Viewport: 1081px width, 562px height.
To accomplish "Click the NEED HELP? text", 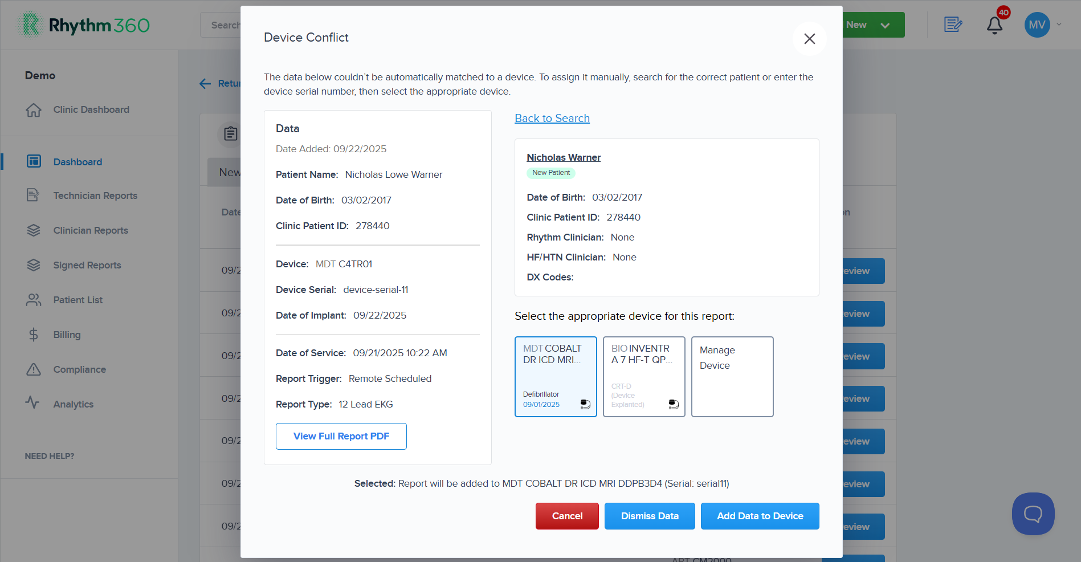I will click(50, 456).
